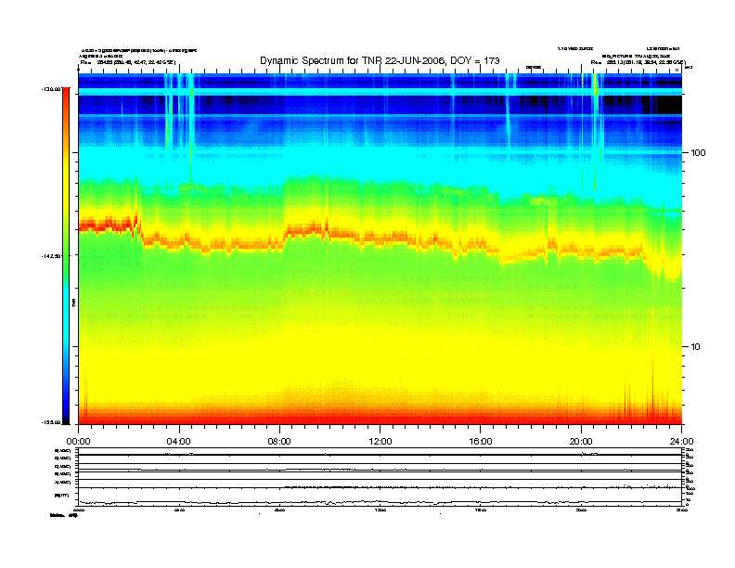Click the 100 frequency axis label

pyautogui.click(x=698, y=153)
